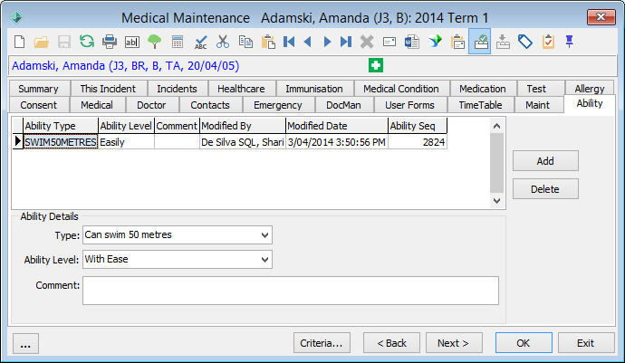This screenshot has height=363, width=625.
Task: Click the Save floppy disk icon
Action: [x=64, y=42]
